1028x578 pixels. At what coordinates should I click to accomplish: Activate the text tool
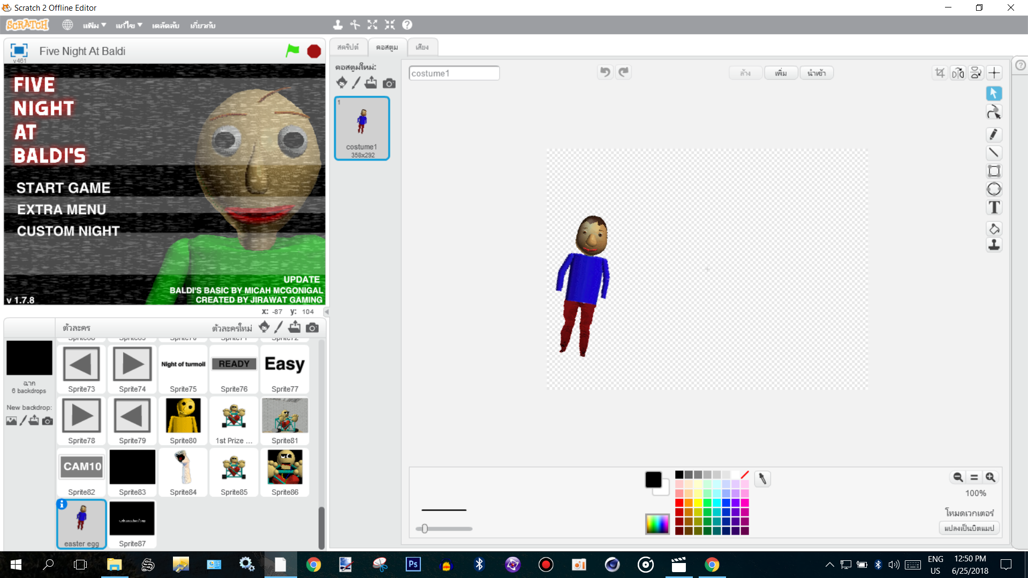pyautogui.click(x=994, y=207)
